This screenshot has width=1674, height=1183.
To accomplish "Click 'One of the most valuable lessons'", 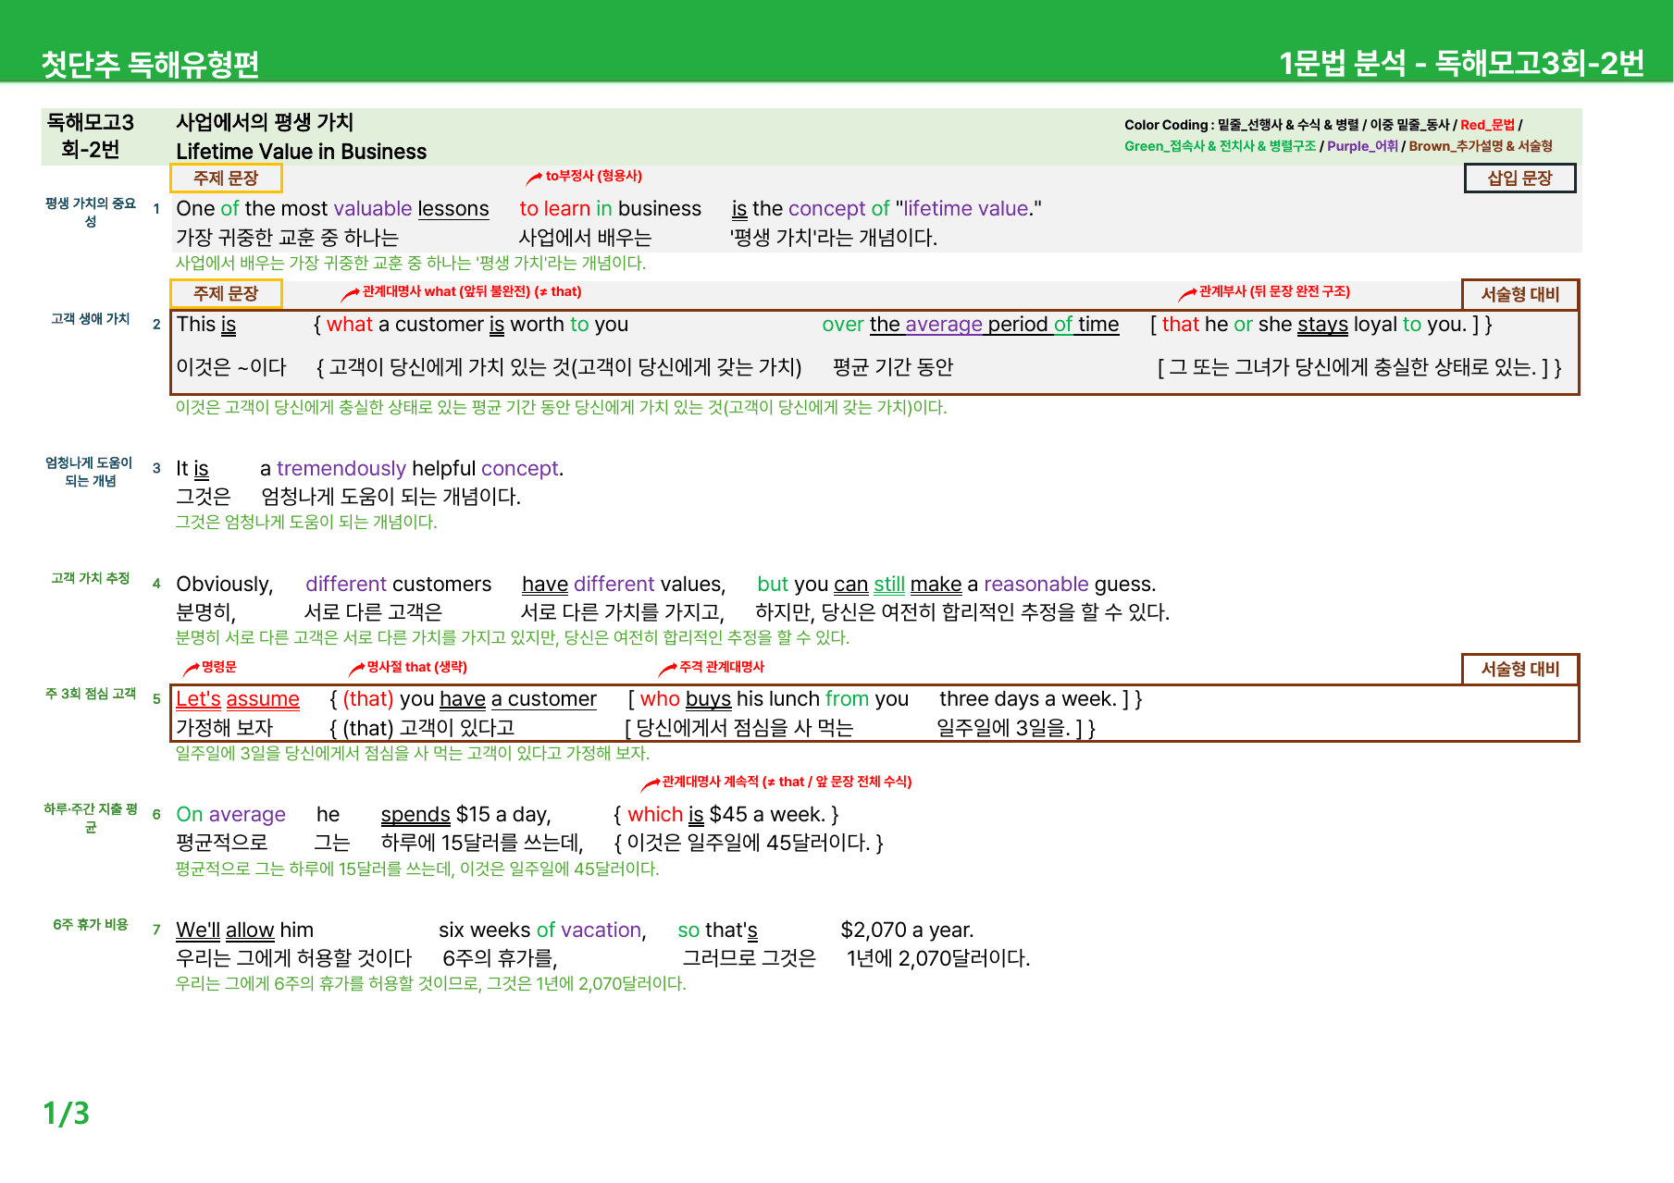I will pos(332,209).
